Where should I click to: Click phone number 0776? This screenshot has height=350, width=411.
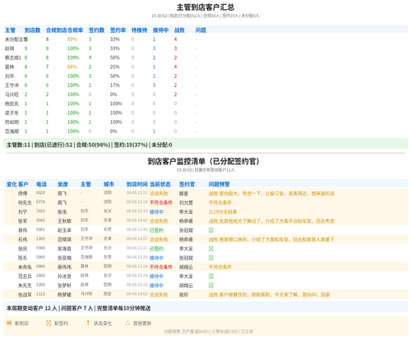pos(40,202)
